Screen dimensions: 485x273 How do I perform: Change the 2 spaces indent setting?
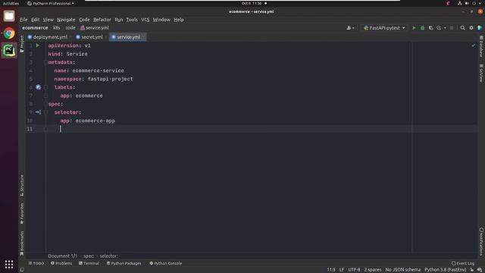coord(372,270)
